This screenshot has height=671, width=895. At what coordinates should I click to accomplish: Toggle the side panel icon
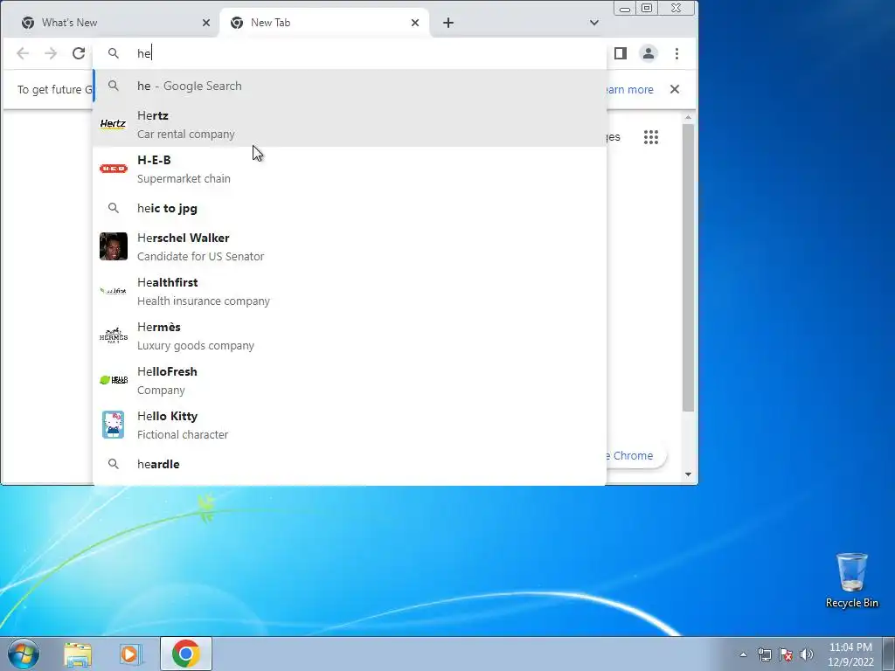(621, 53)
